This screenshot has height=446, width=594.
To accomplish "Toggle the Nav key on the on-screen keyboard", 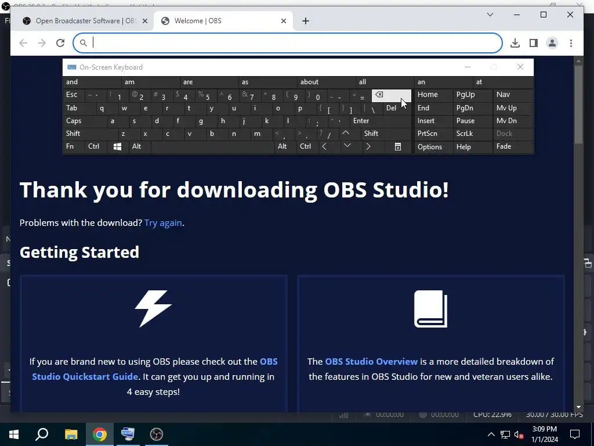I will click(513, 95).
